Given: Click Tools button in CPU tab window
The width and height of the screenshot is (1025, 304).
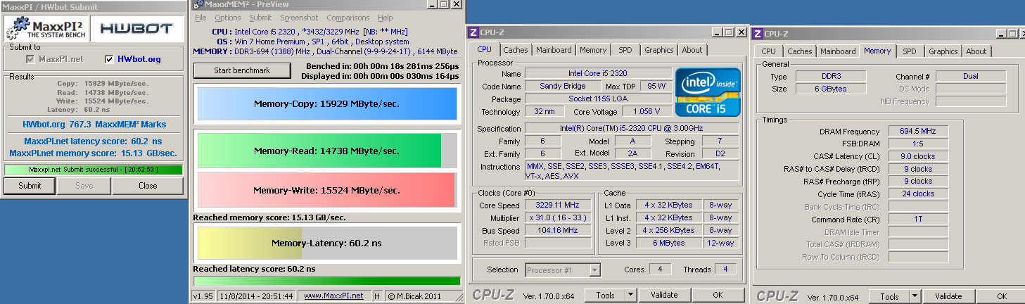Looking at the screenshot, I should [605, 296].
